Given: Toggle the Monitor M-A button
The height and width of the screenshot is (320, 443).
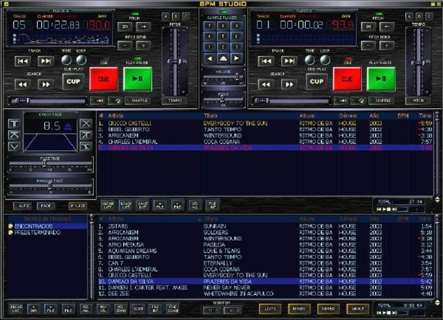Looking at the screenshot, I should [212, 310].
